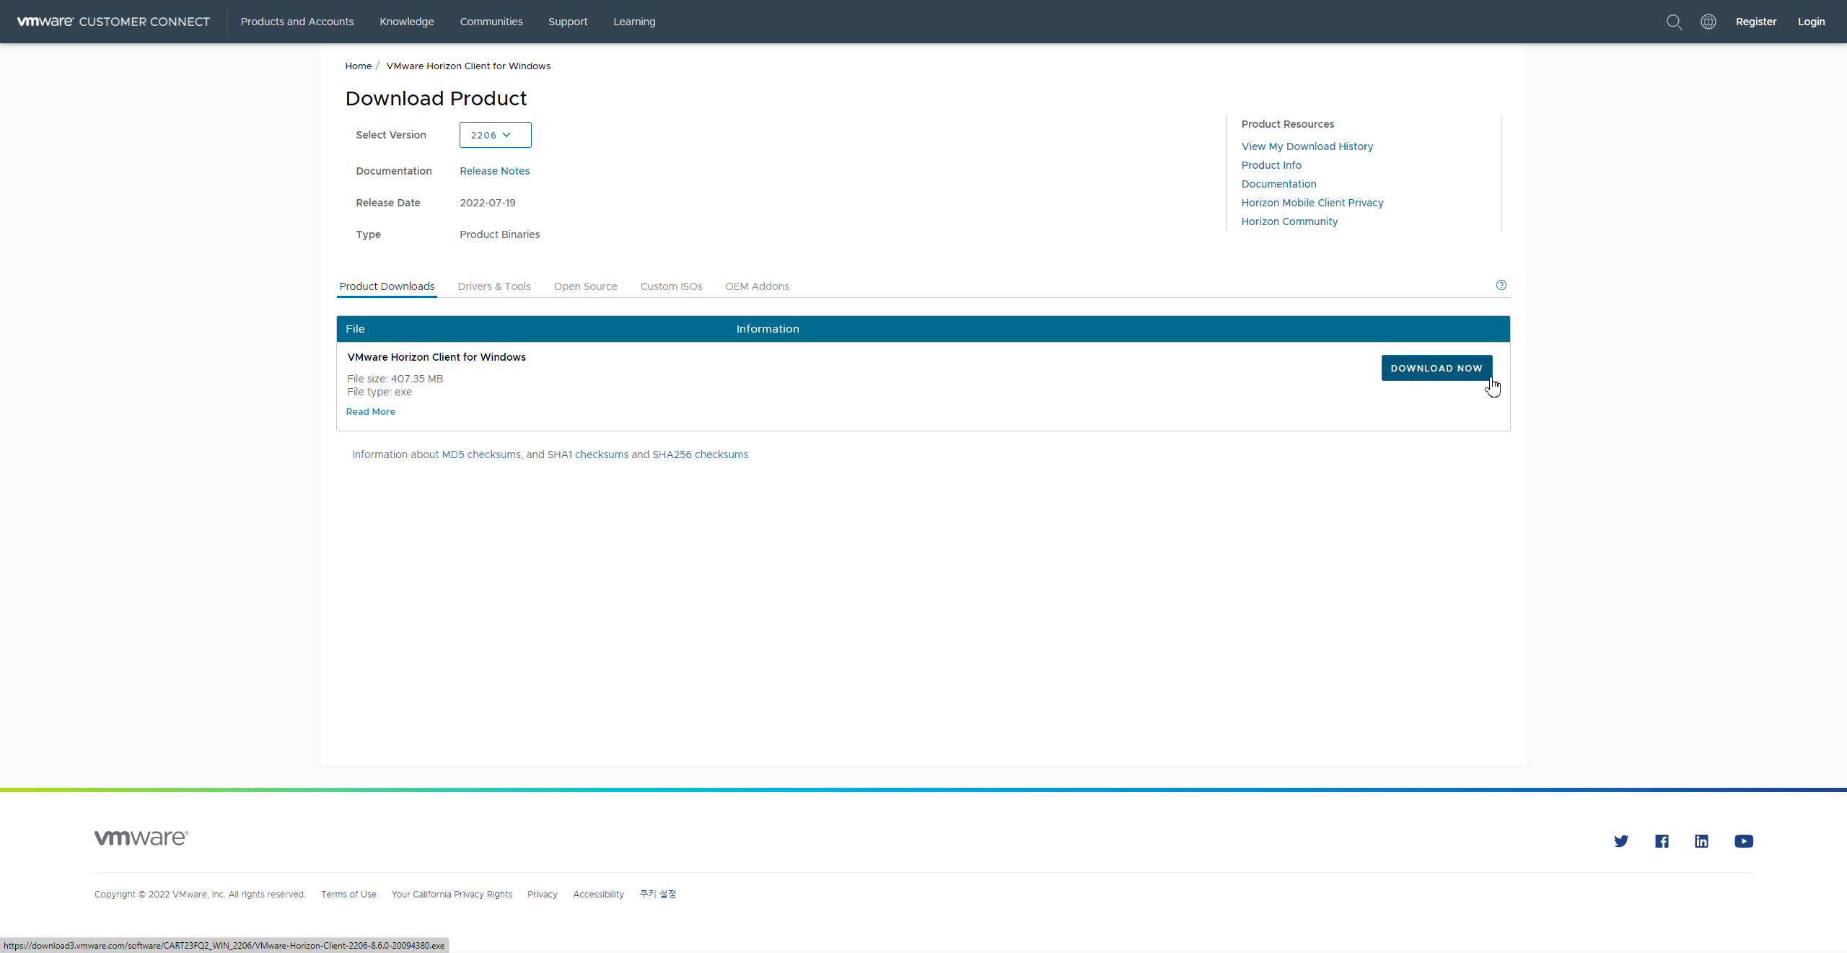Open VMware Facebook page icon
The height and width of the screenshot is (953, 1847).
pyautogui.click(x=1662, y=841)
